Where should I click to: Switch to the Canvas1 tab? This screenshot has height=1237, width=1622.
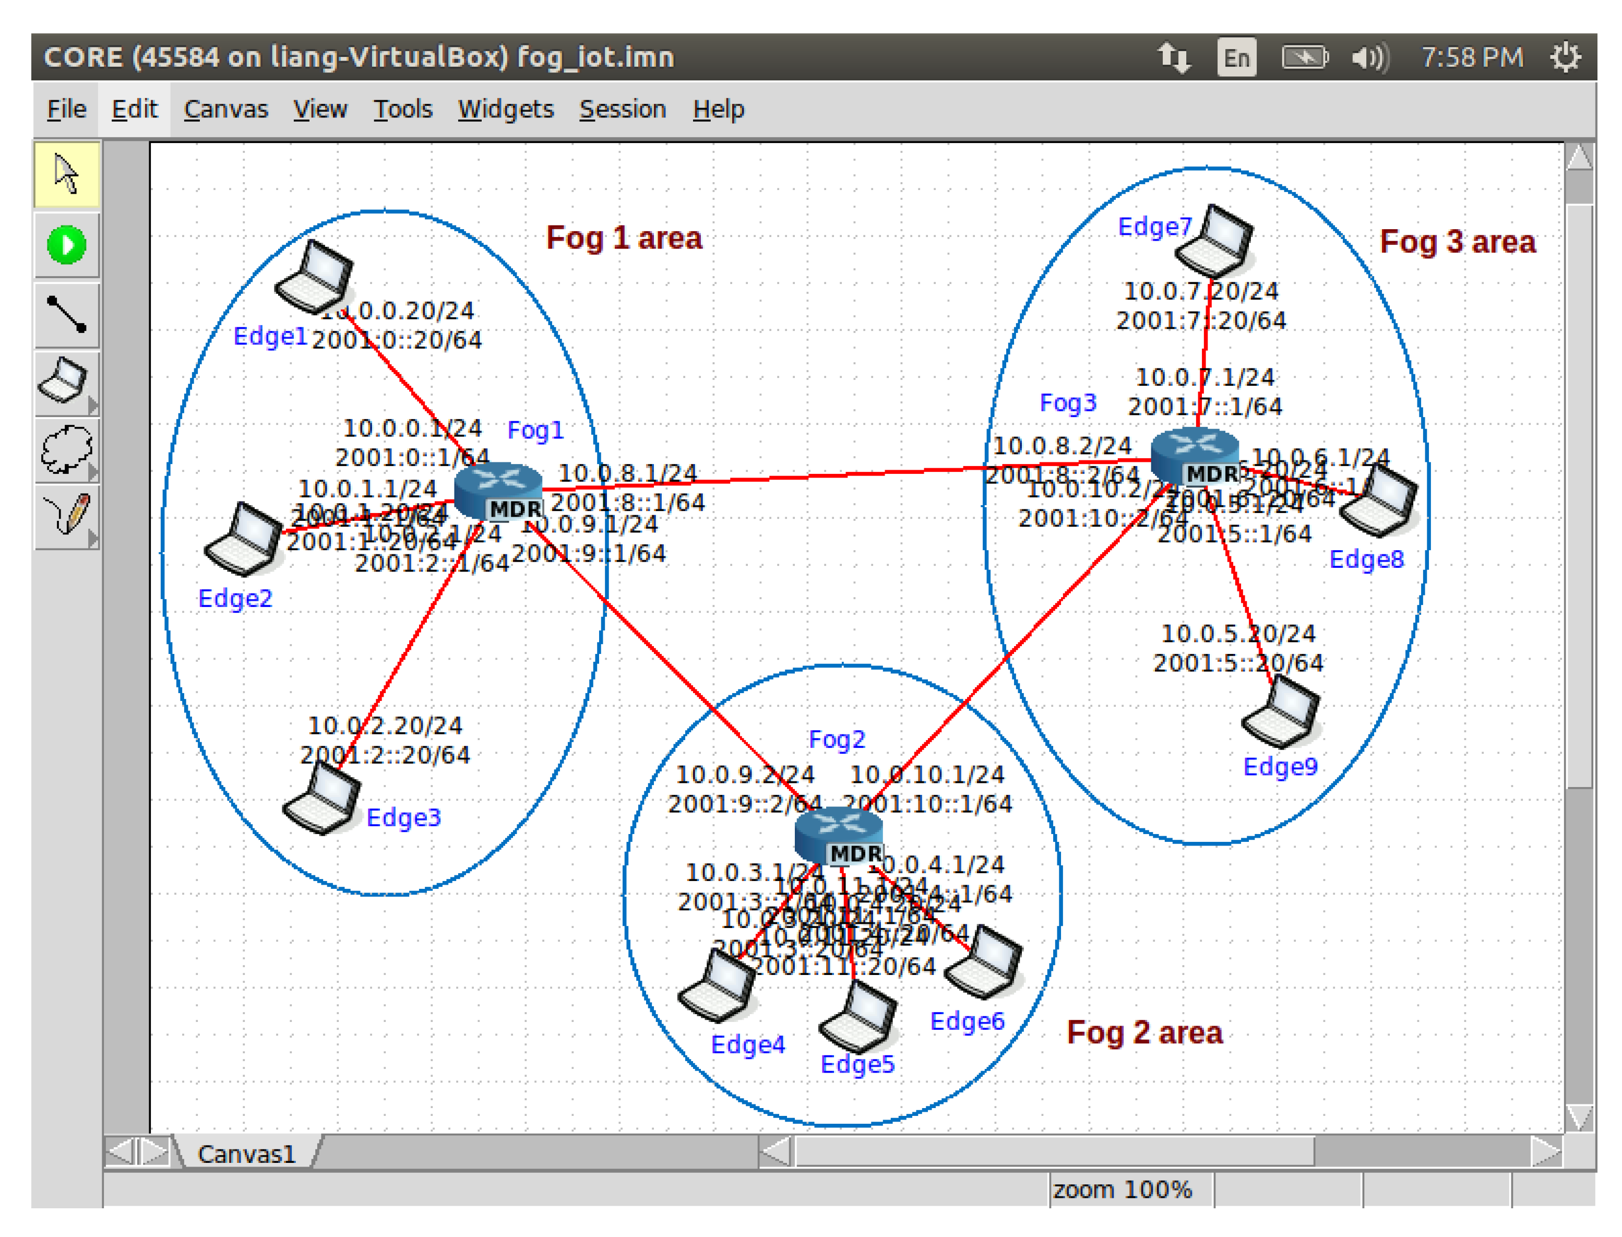[246, 1154]
